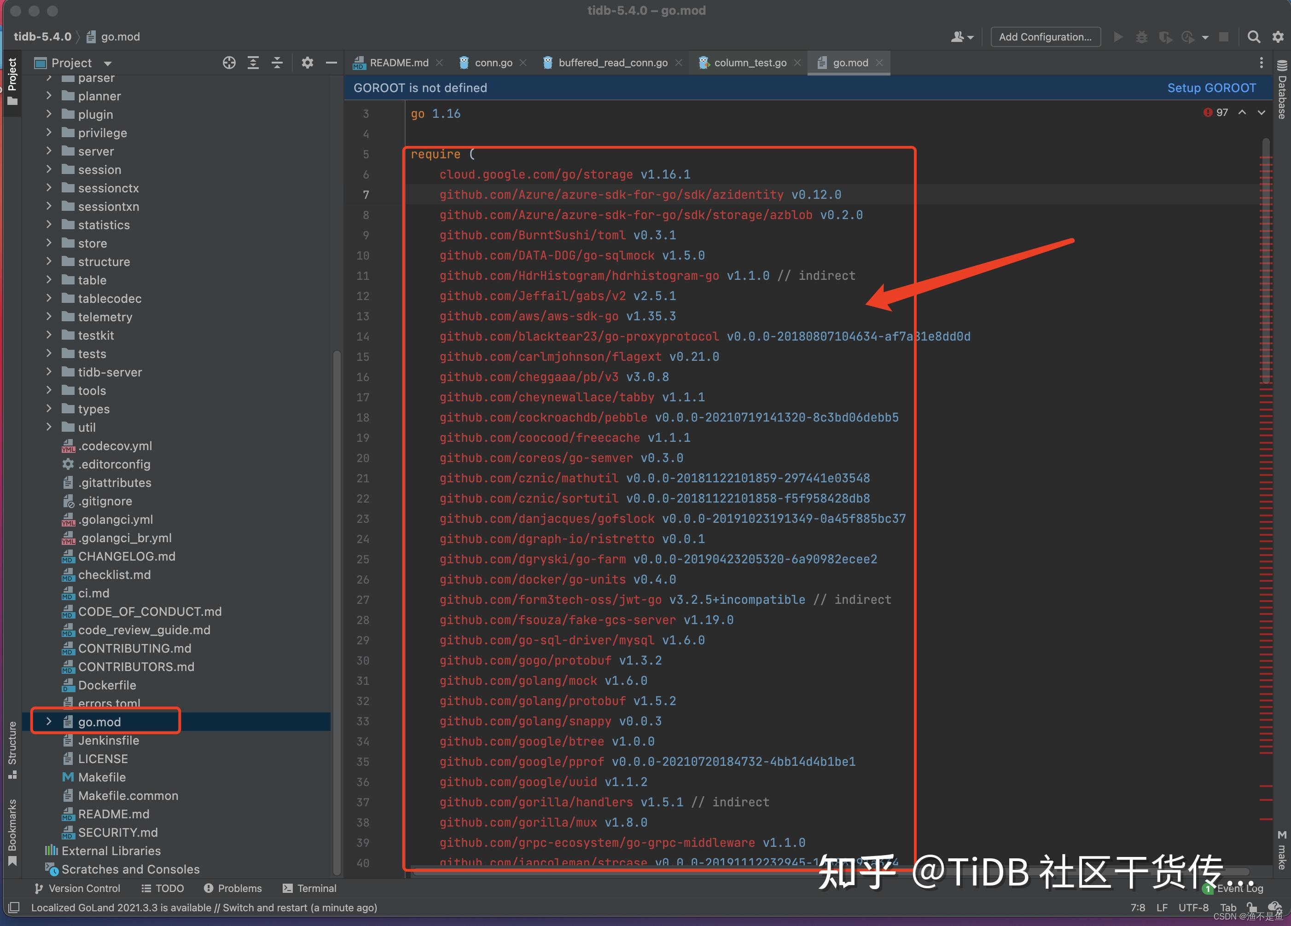
Task: Open the Database side panel
Action: (x=1282, y=90)
